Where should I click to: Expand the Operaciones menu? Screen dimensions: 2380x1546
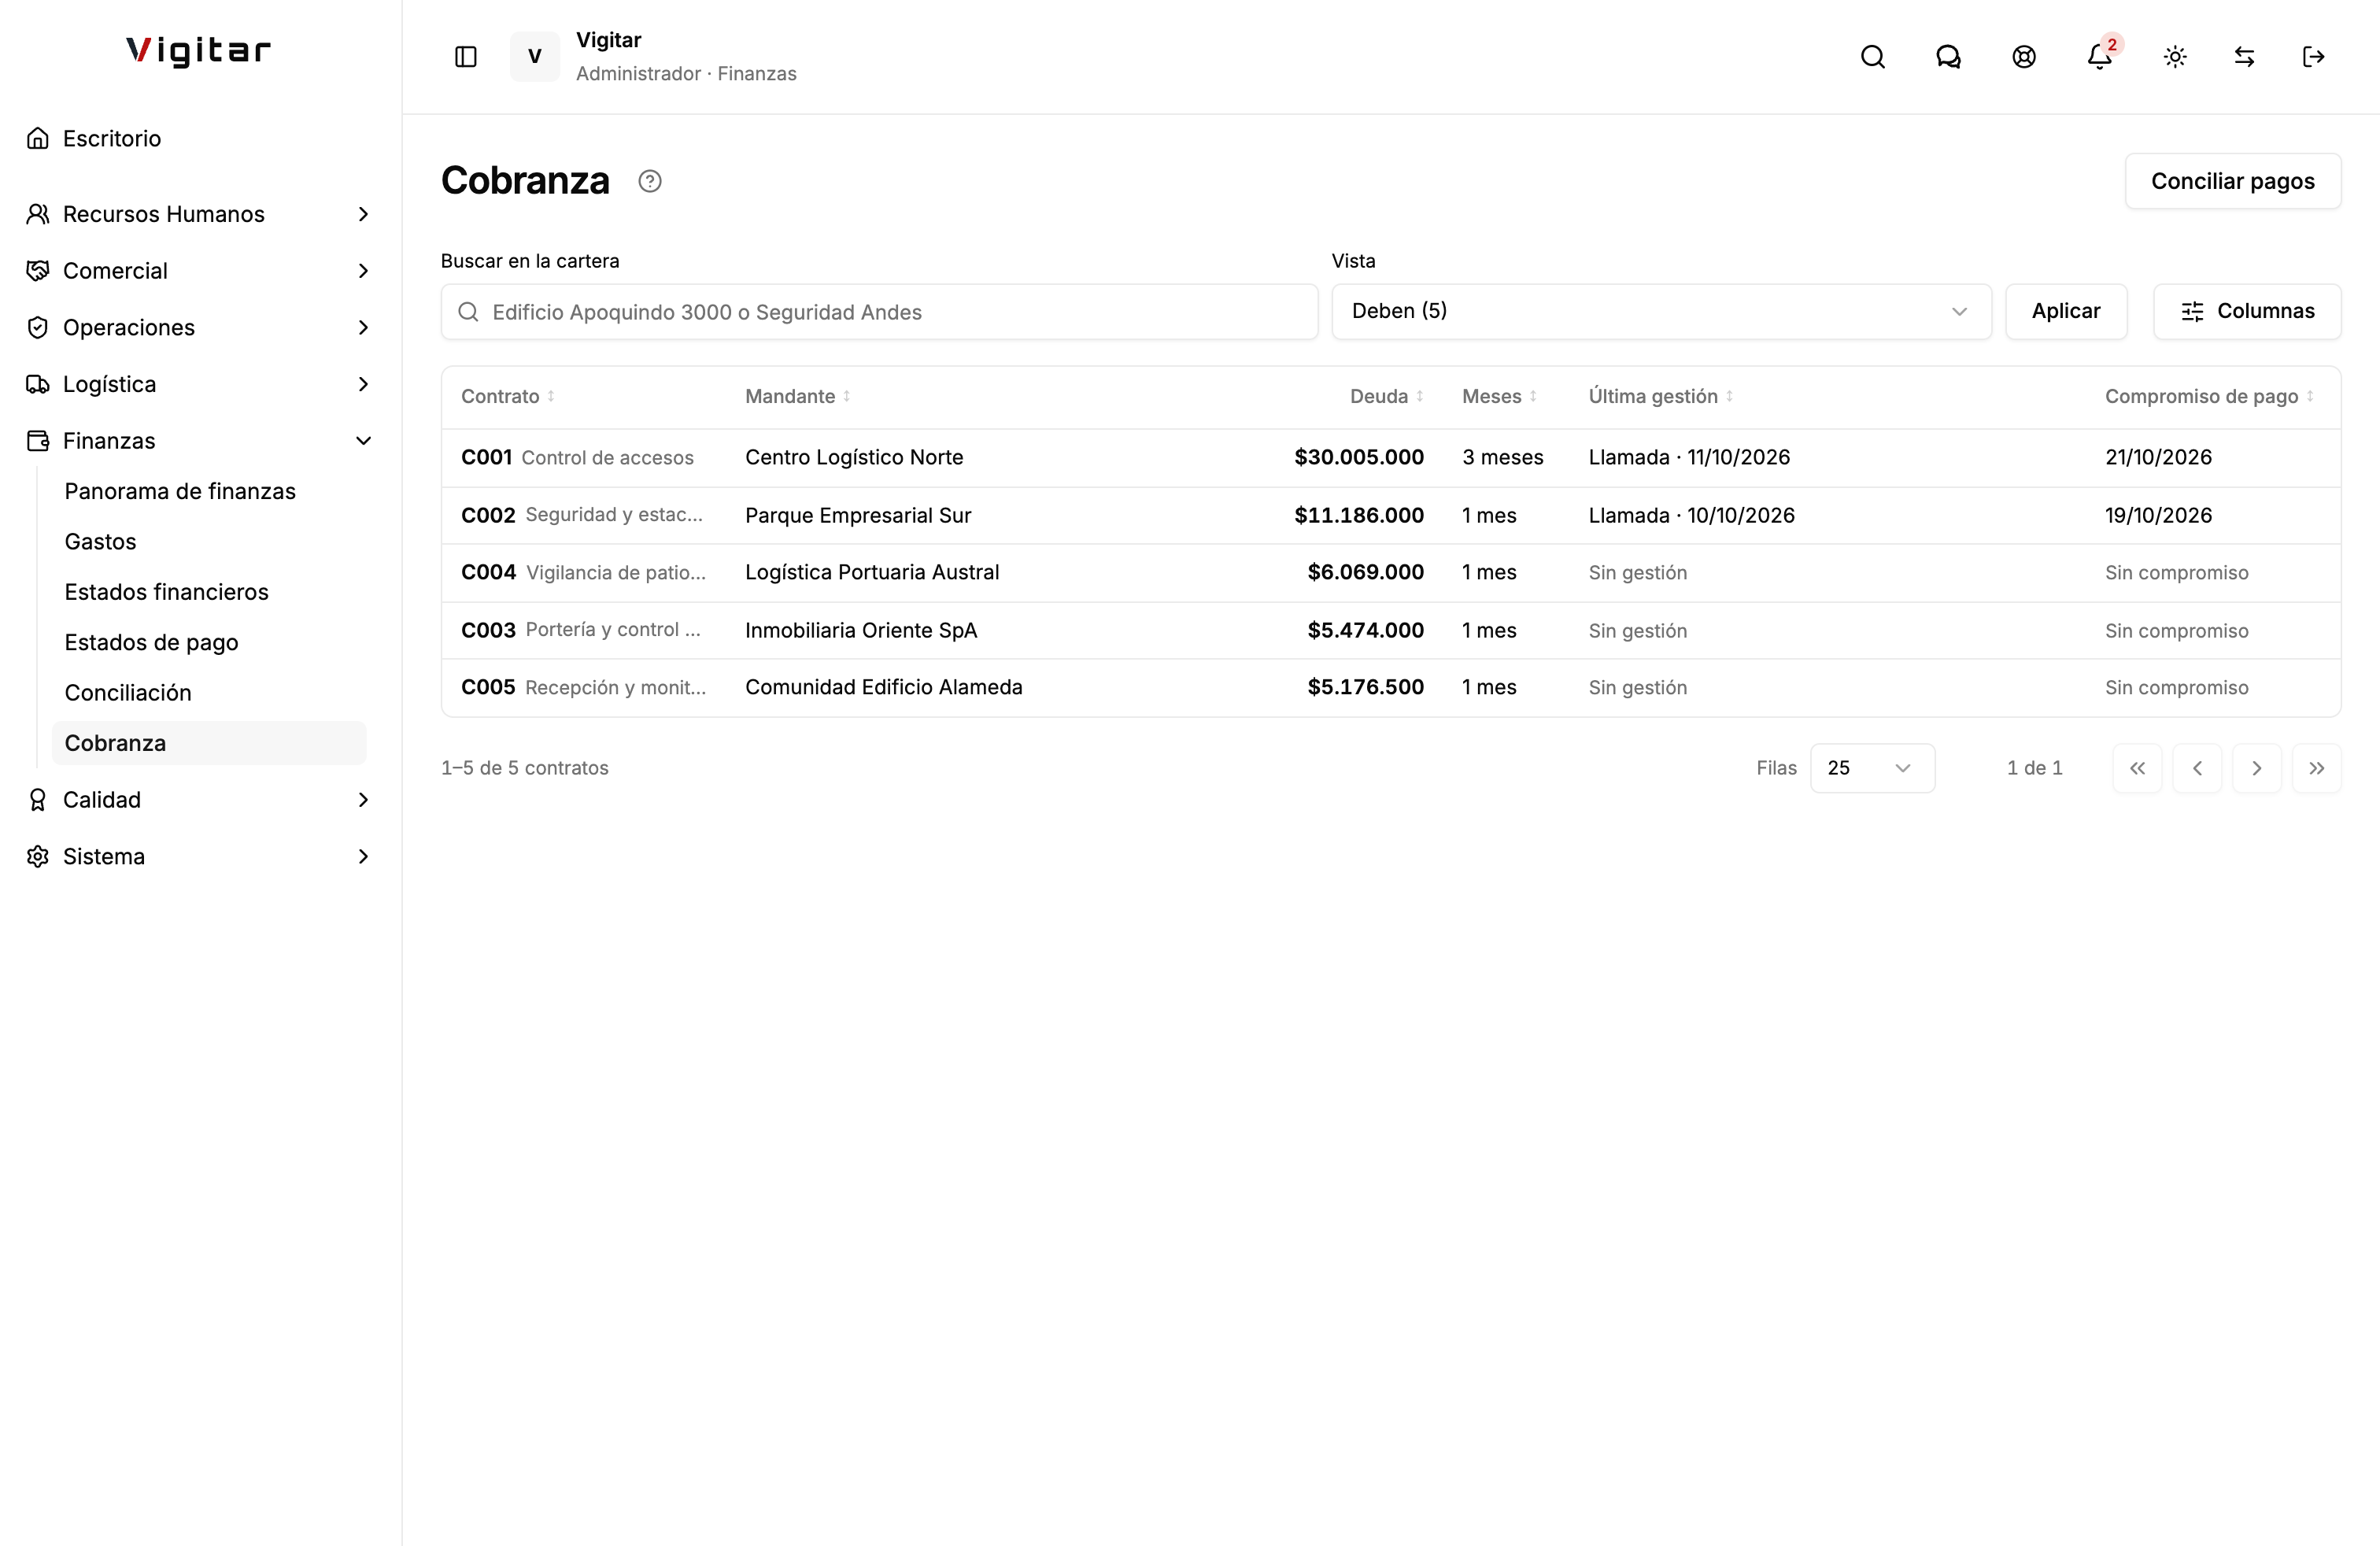click(198, 328)
